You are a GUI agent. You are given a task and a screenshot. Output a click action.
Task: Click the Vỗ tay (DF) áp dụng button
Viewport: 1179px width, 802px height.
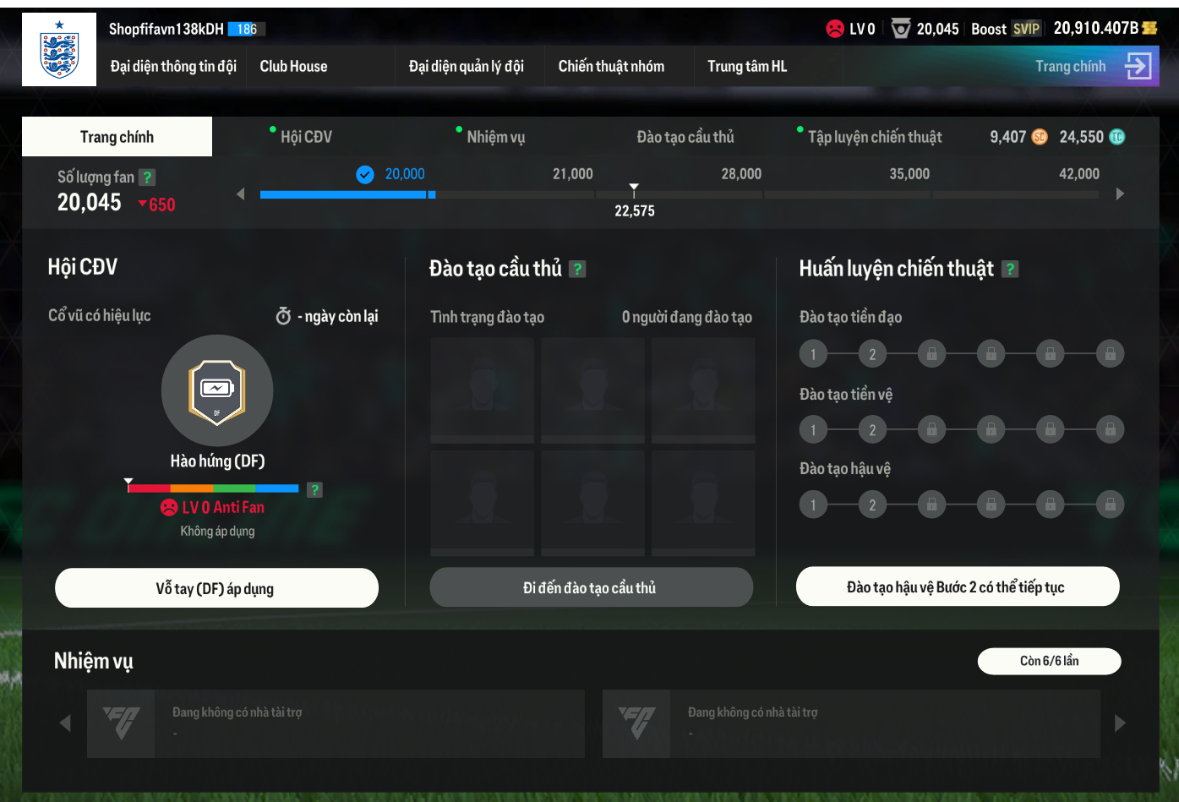tap(216, 588)
